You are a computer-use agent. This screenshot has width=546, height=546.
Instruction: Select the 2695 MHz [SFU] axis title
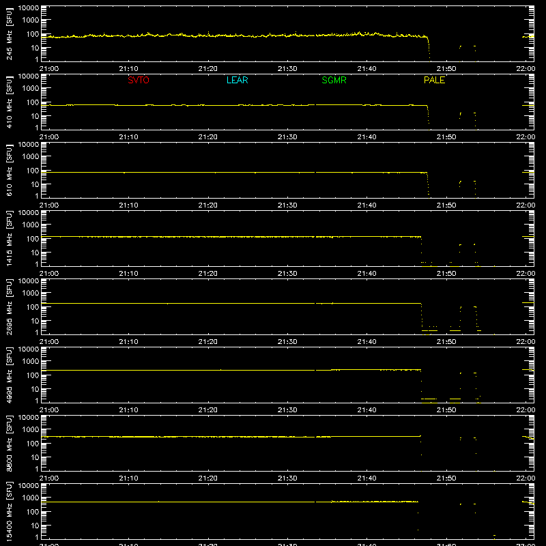pos(9,306)
